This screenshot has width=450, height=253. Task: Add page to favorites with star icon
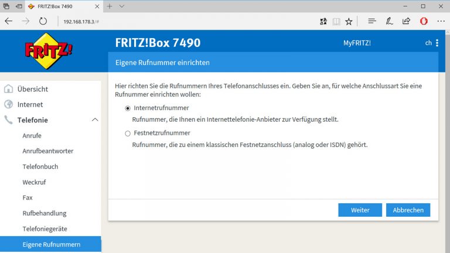[349, 21]
